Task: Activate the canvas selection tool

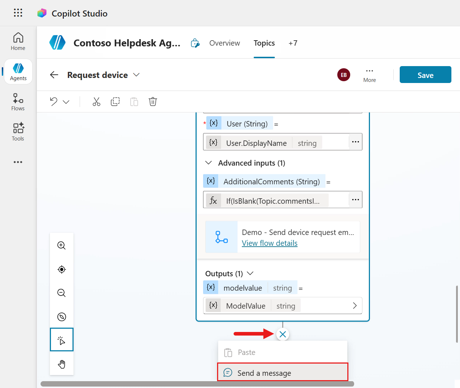Action: click(61, 339)
